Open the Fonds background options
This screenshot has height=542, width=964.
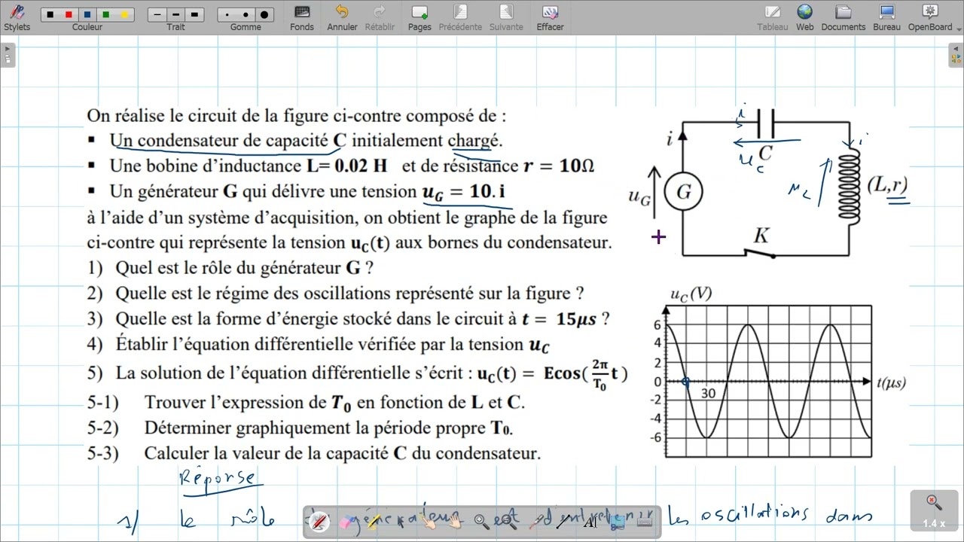(x=302, y=17)
